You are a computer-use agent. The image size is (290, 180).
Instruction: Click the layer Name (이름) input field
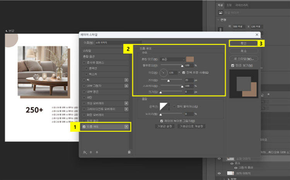[118, 43]
